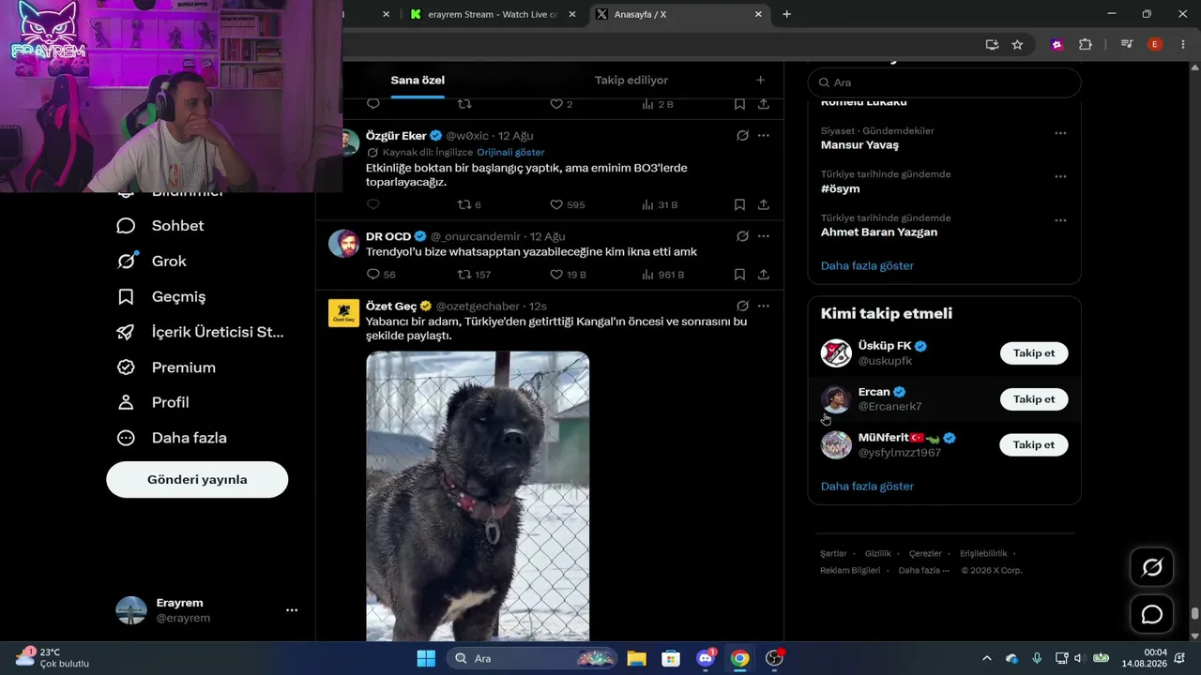The height and width of the screenshot is (675, 1201).
Task: Open Discord from the taskbar
Action: click(x=706, y=658)
